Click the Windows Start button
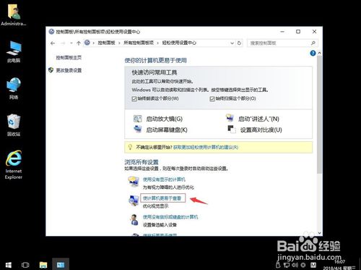 pyautogui.click(x=9, y=265)
